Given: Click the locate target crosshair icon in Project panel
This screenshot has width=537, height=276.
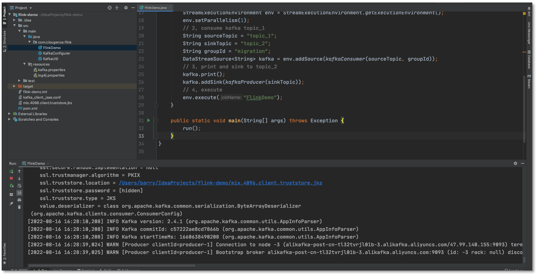Looking at the screenshot, I should click(x=110, y=8).
